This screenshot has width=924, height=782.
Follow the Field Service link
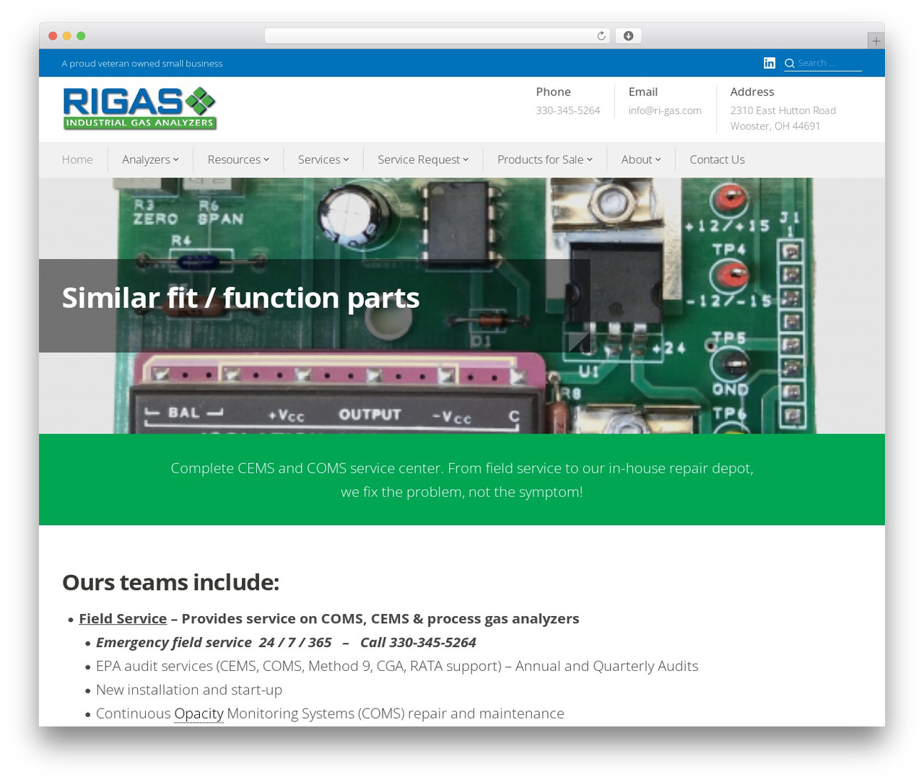click(123, 618)
